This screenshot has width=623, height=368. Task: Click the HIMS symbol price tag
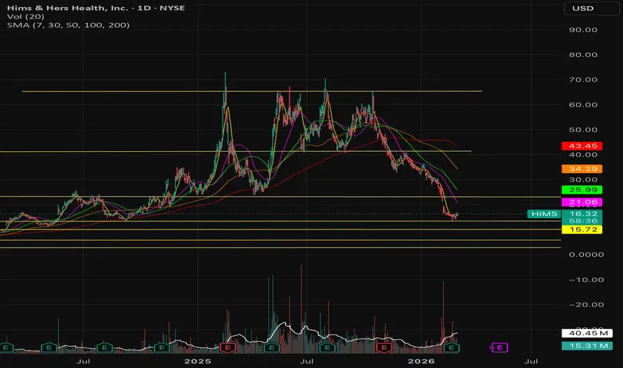coord(544,214)
